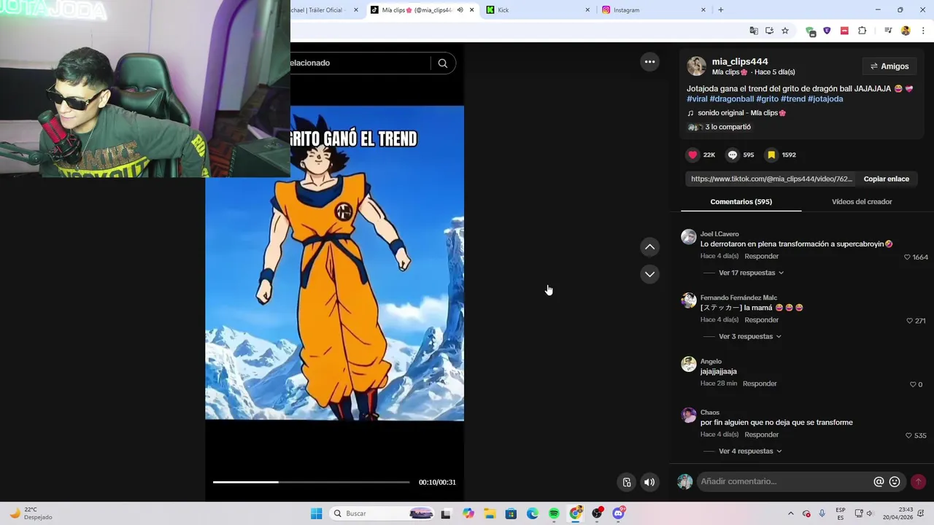Open the three-dot more options menu on video
934x525 pixels.
click(649, 62)
